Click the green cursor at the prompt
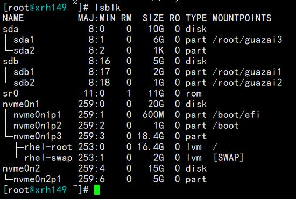 (97, 190)
